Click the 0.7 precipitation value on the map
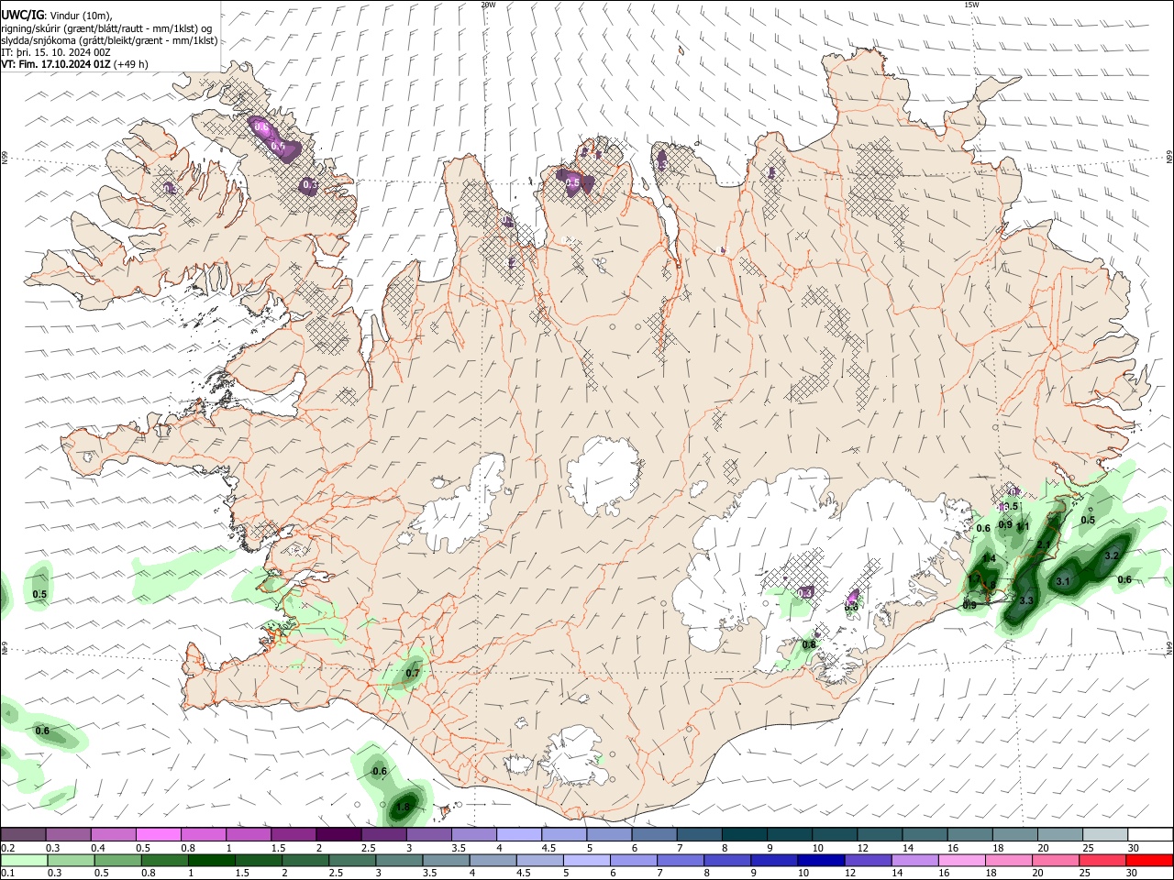 point(412,674)
